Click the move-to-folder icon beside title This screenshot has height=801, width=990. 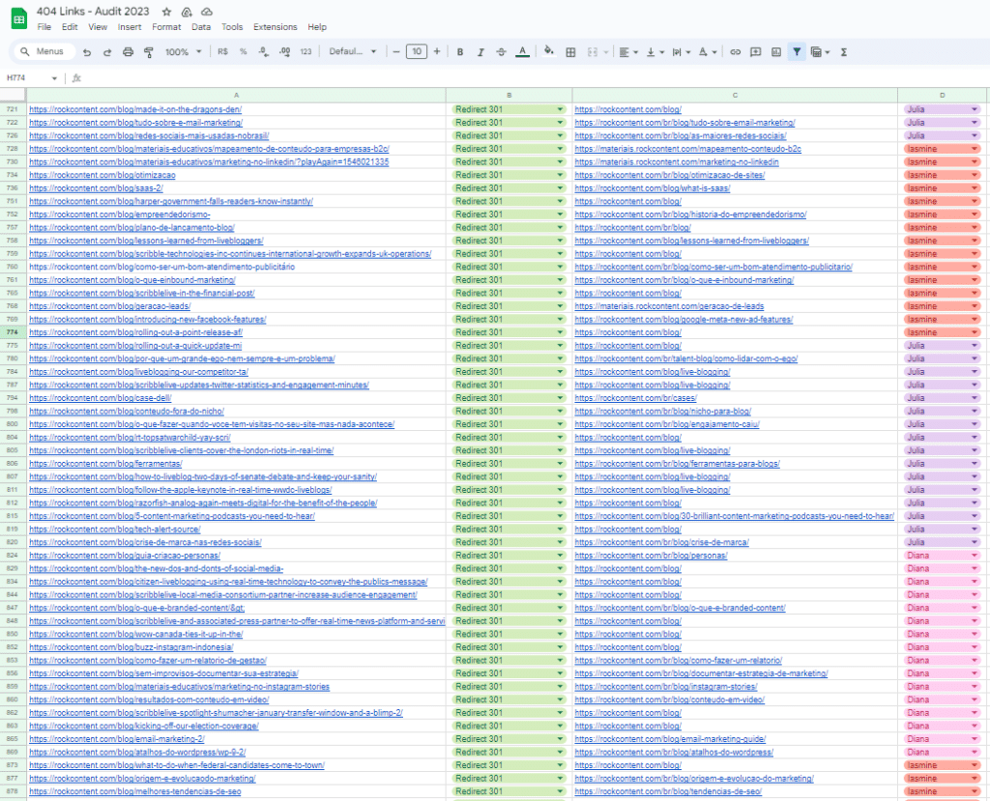[x=187, y=12]
